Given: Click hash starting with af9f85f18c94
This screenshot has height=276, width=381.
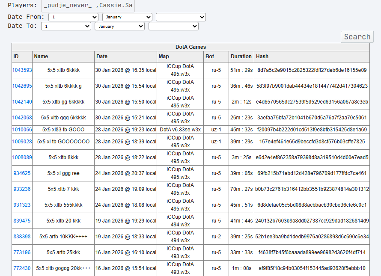Looking at the screenshot, I should point(312,268).
